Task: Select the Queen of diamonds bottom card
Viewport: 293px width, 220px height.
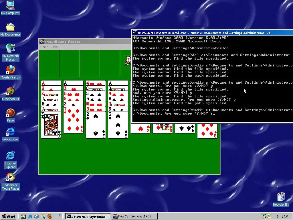Action: click(x=163, y=128)
